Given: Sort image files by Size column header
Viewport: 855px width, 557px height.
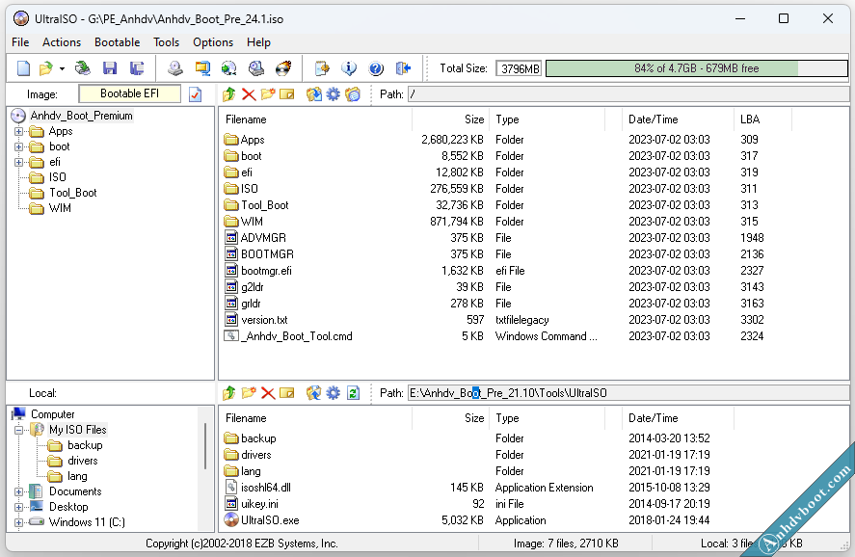Looking at the screenshot, I should (x=473, y=119).
